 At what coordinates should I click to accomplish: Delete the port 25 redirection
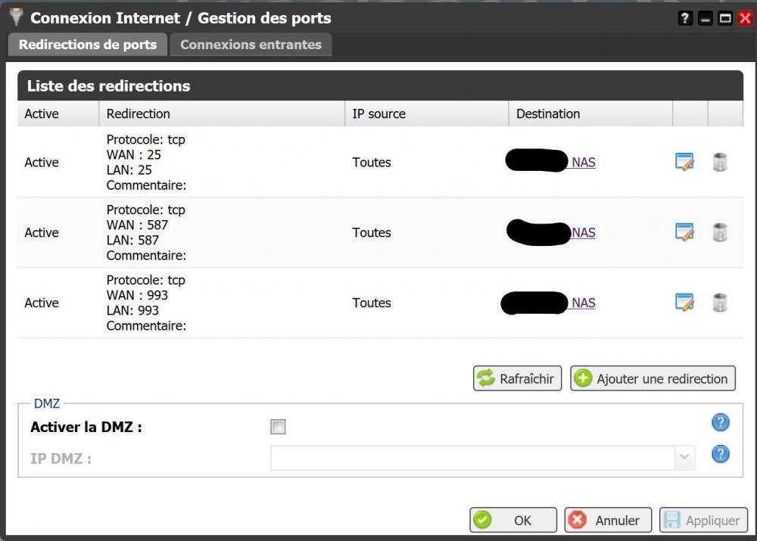coord(720,162)
